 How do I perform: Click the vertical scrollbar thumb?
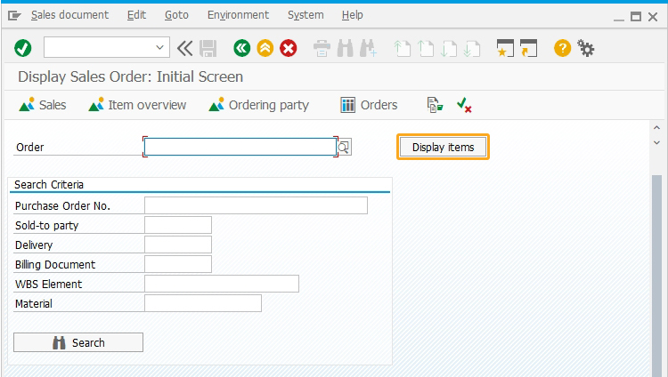click(x=657, y=276)
